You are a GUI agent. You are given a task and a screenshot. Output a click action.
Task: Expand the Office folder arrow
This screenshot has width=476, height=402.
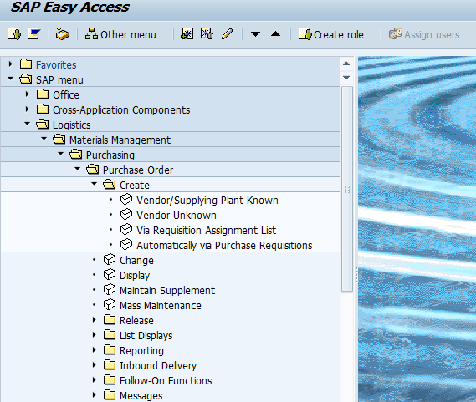point(28,94)
